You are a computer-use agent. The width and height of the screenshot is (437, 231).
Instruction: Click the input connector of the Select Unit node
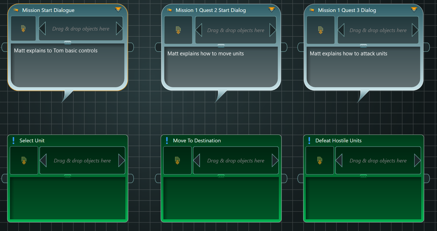[5, 178]
